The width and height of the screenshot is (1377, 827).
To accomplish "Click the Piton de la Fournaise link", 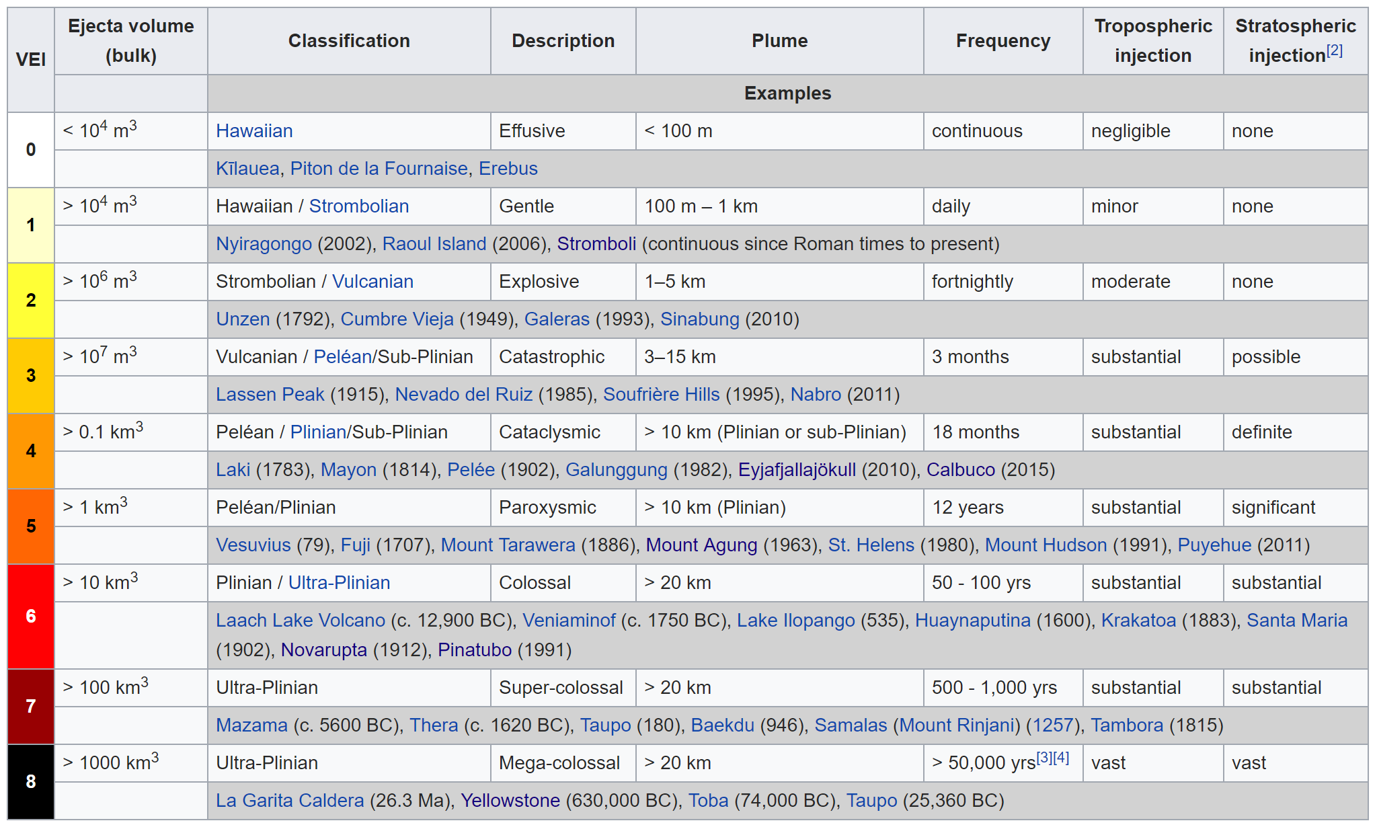I will pyautogui.click(x=379, y=169).
